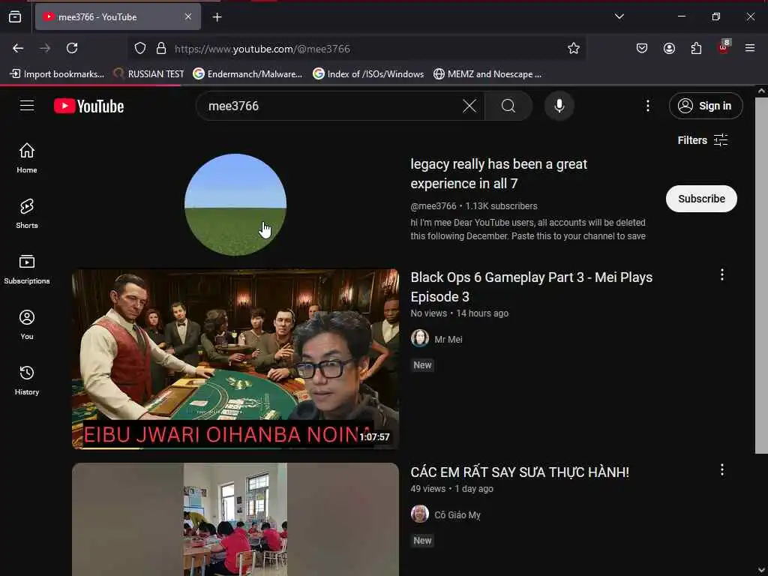Click the @mee3766 handle text
The height and width of the screenshot is (576, 768).
coord(433,206)
